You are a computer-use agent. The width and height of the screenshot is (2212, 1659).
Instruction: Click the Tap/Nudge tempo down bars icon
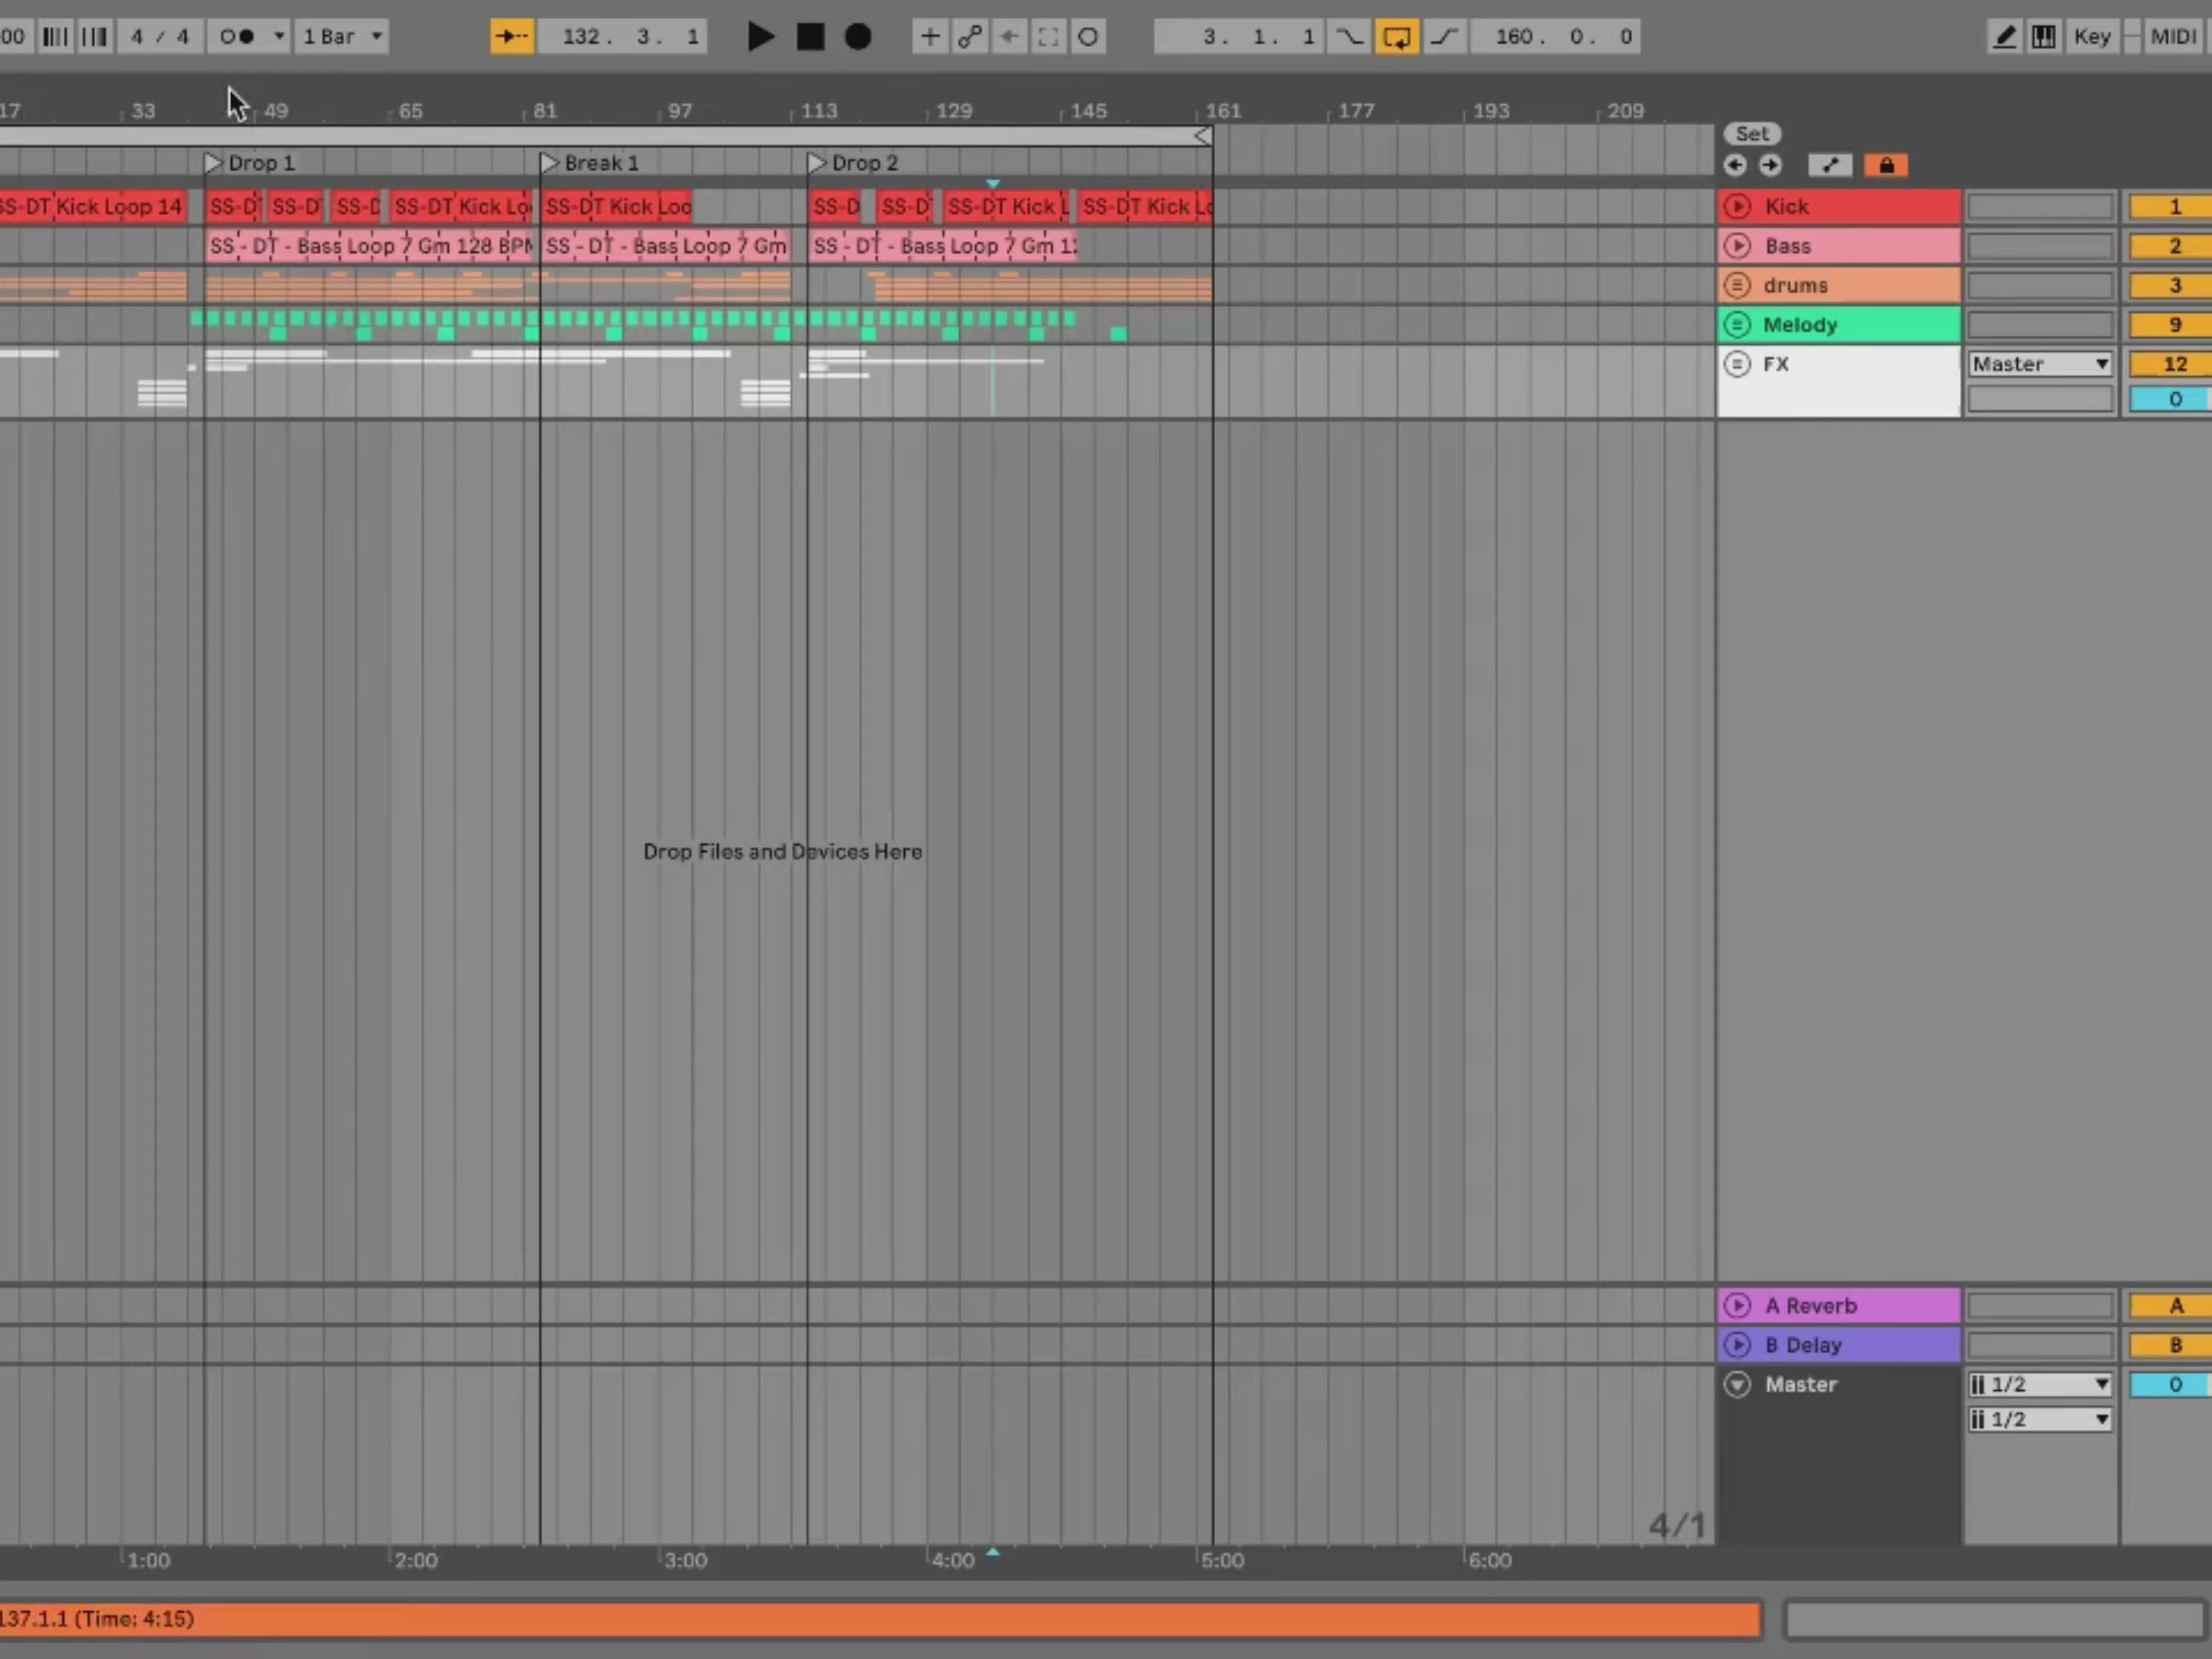pos(55,37)
